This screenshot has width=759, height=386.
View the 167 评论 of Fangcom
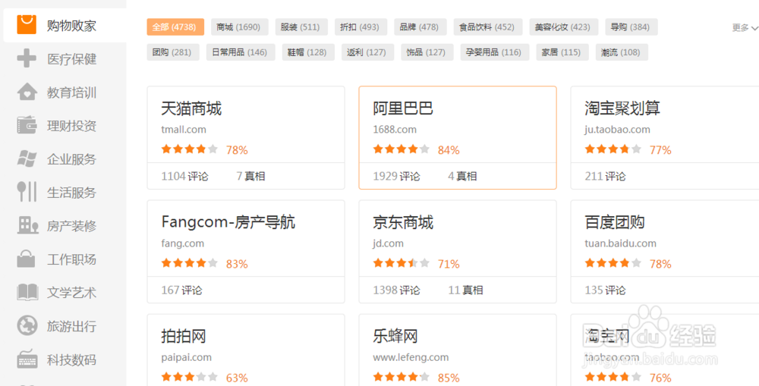pyautogui.click(x=181, y=290)
